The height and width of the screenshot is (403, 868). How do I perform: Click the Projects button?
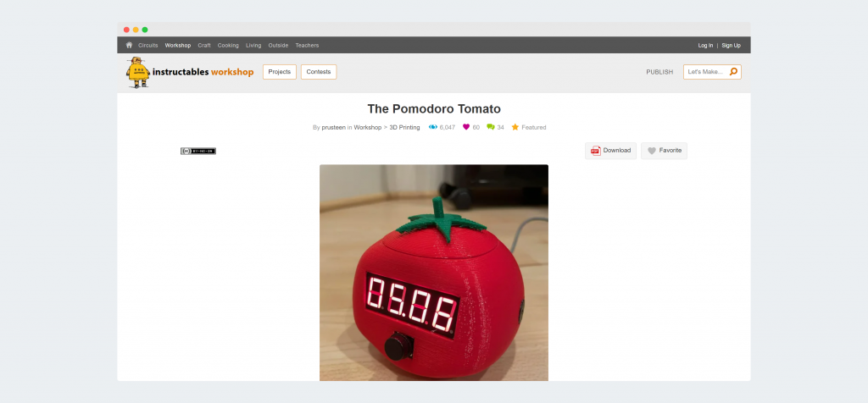280,72
